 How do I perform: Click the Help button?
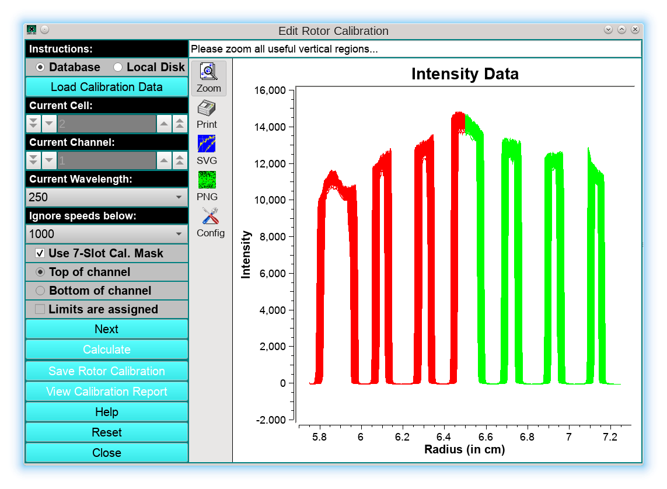pos(106,412)
